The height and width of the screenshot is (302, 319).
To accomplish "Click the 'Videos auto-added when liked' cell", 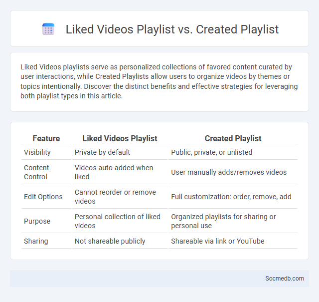I will point(114,172).
